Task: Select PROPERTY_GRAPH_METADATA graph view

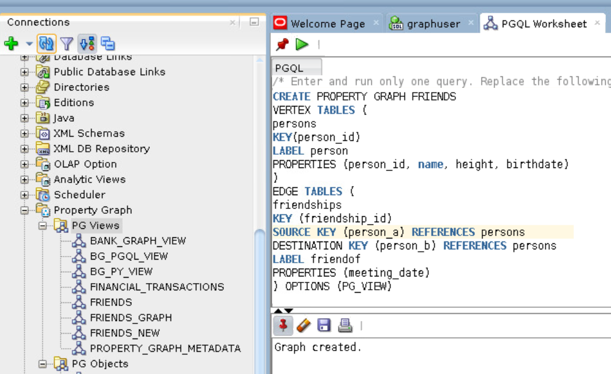Action: coord(165,348)
